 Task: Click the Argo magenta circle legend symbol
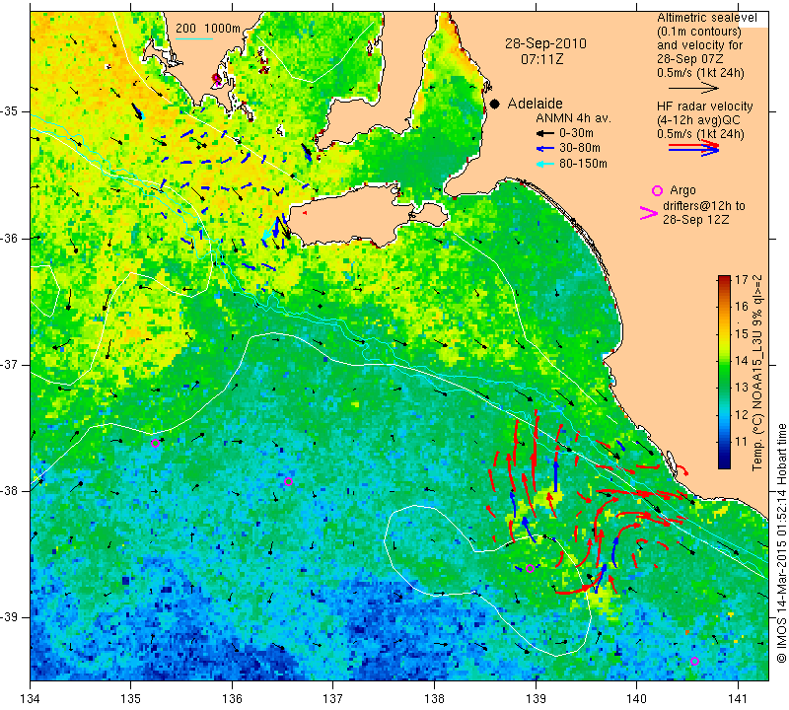click(657, 190)
